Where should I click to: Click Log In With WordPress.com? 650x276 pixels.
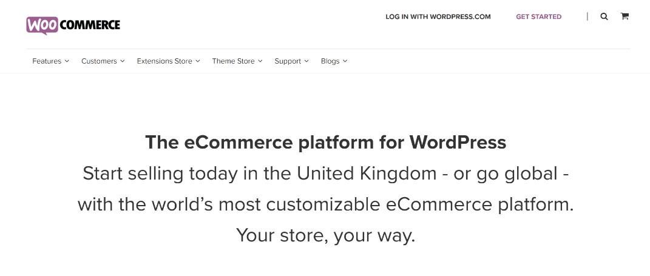coord(438,16)
